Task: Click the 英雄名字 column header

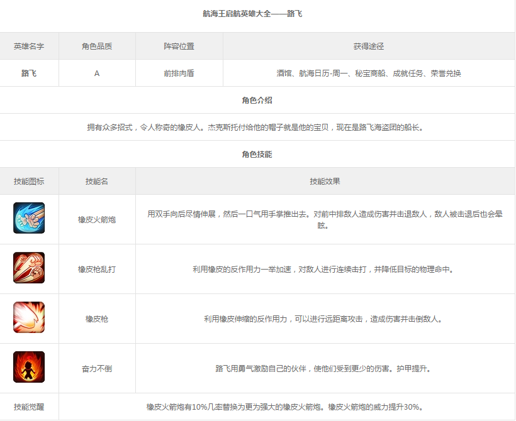Action: tap(29, 46)
